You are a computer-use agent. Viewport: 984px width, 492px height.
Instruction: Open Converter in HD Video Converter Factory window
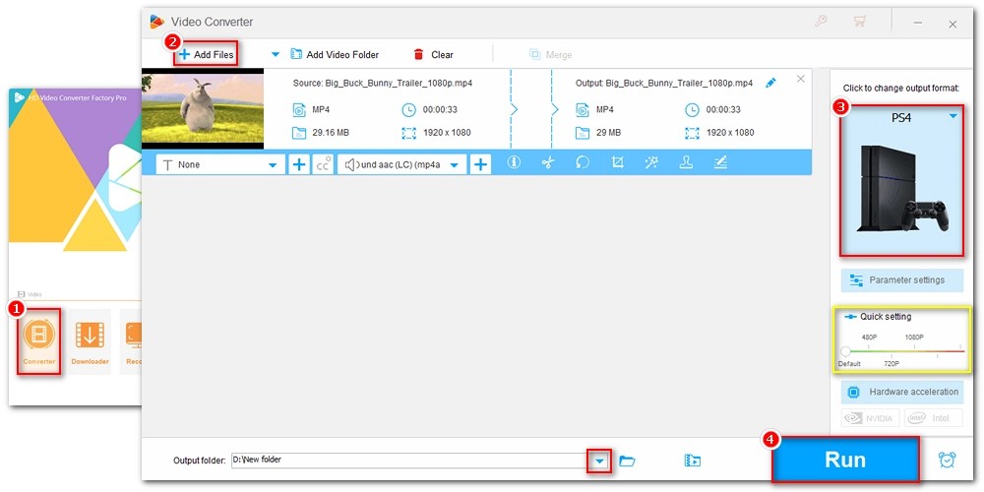[x=39, y=341]
